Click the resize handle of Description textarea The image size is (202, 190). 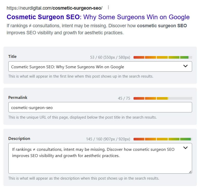[x=190, y=172]
